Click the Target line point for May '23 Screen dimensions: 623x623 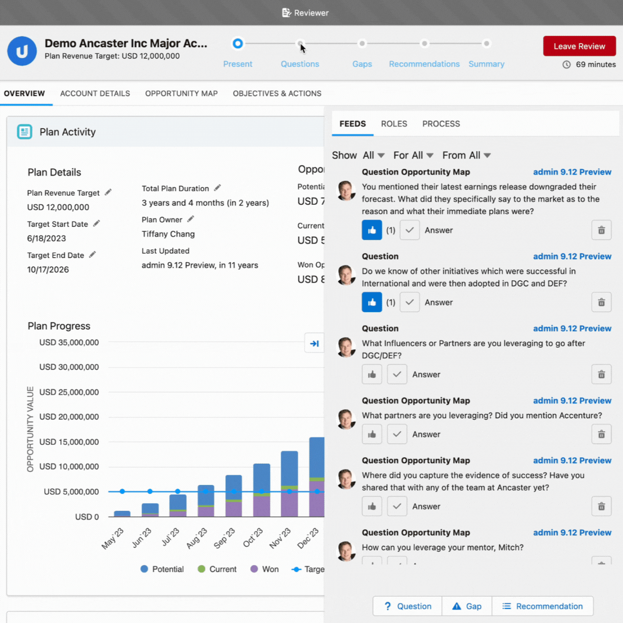coord(122,491)
